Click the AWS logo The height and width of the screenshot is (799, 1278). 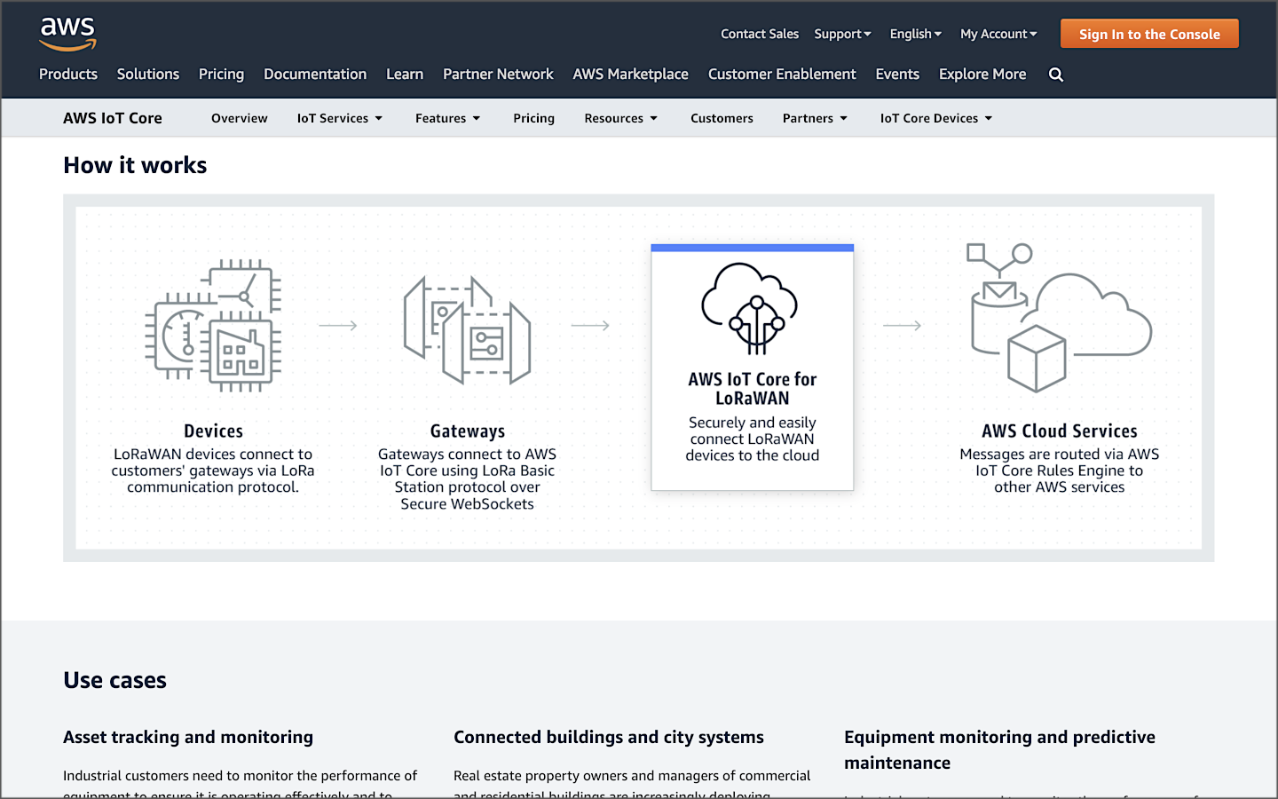click(x=67, y=34)
